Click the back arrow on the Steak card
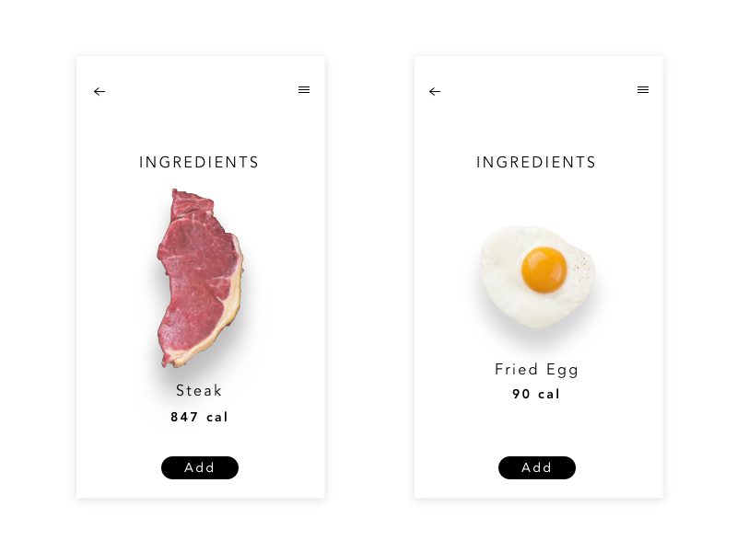 (99, 91)
